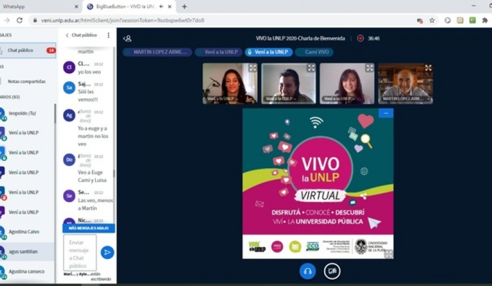Open Notas compartidas
Screen dimensions: 492x286
tap(27, 82)
